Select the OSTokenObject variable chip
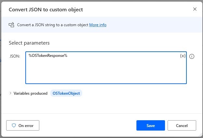This screenshot has width=203, height=138. tap(66, 93)
